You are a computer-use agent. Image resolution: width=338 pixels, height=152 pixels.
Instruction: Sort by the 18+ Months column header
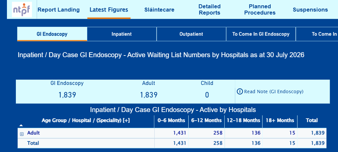(280, 120)
